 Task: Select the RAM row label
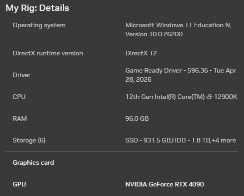click(20, 118)
